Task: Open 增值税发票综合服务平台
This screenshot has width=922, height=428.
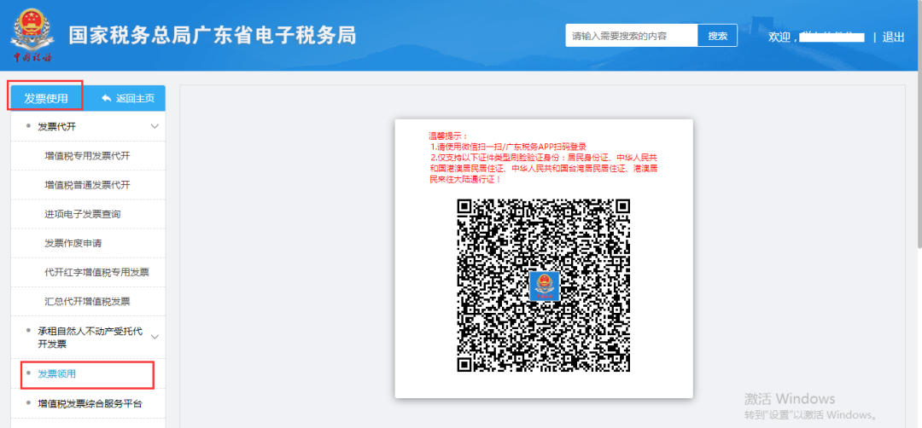Action: [90, 403]
